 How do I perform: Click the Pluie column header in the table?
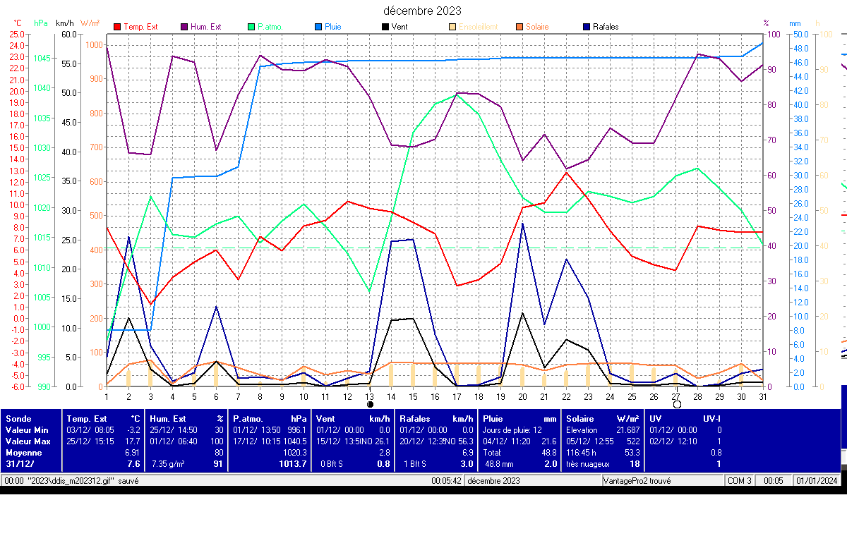pyautogui.click(x=493, y=418)
